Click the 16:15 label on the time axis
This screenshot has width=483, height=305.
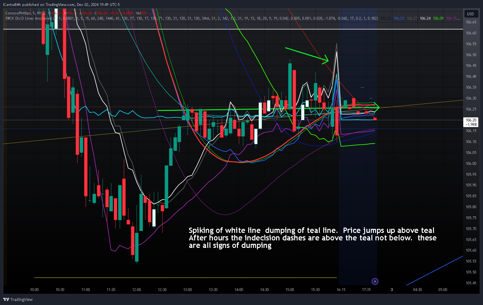341,290
